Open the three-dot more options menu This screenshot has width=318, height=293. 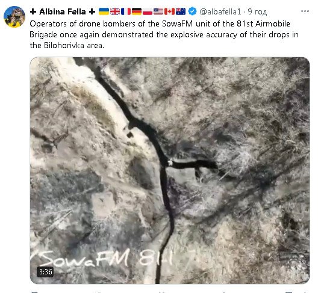305,11
